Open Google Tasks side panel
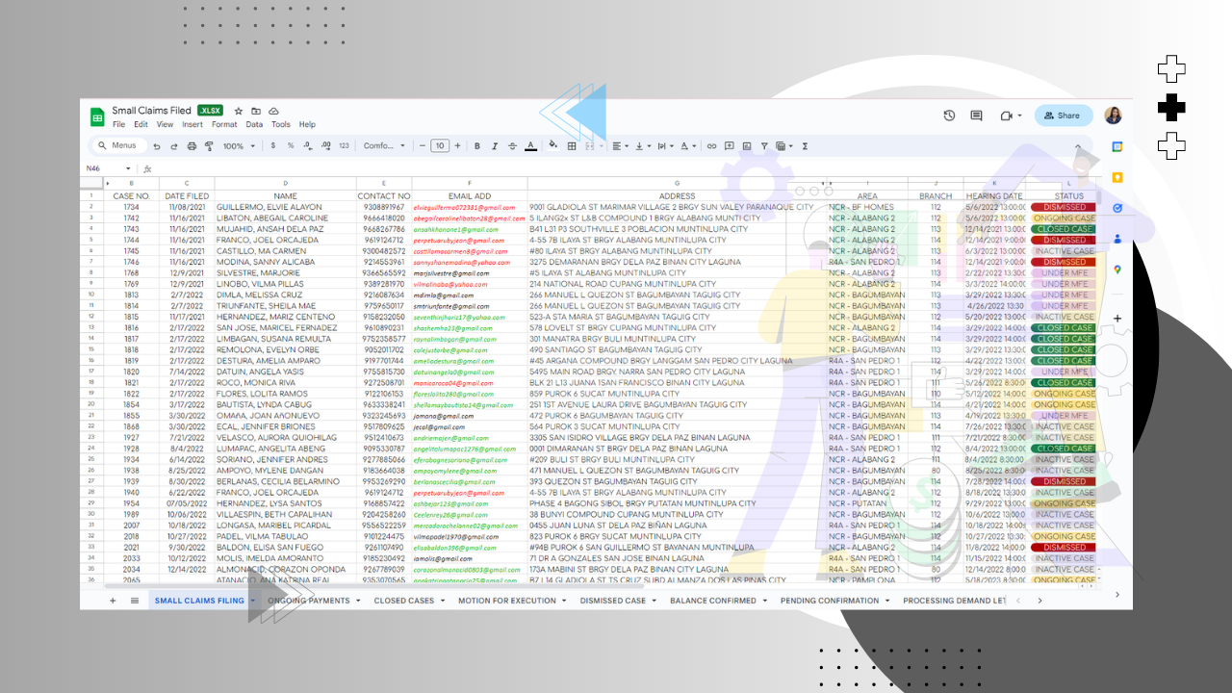This screenshot has height=693, width=1232. click(x=1117, y=208)
